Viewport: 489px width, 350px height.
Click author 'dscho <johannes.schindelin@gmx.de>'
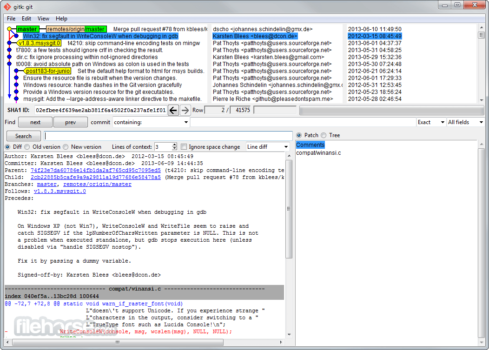tap(263, 29)
